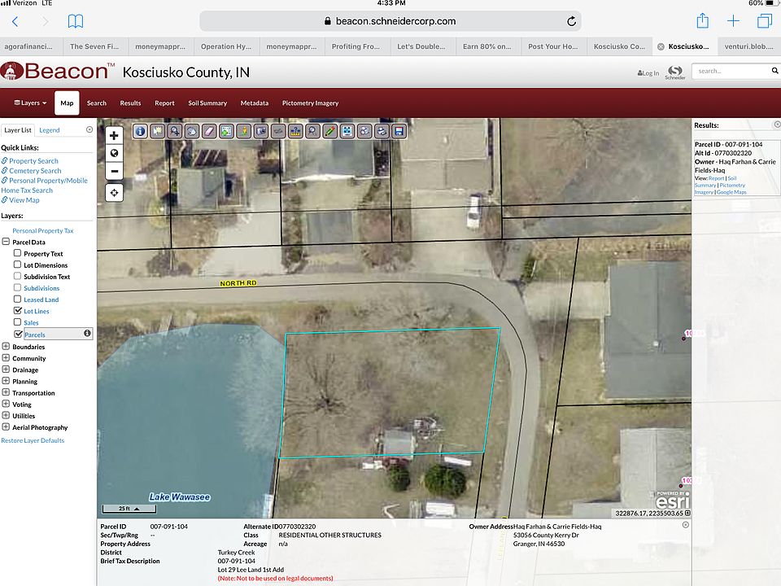Expand the Community layer group
The height and width of the screenshot is (586, 781).
pos(6,357)
